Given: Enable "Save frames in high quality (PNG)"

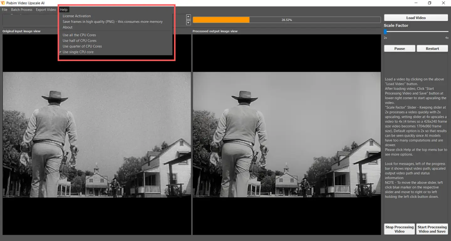Looking at the screenshot, I should (x=113, y=21).
